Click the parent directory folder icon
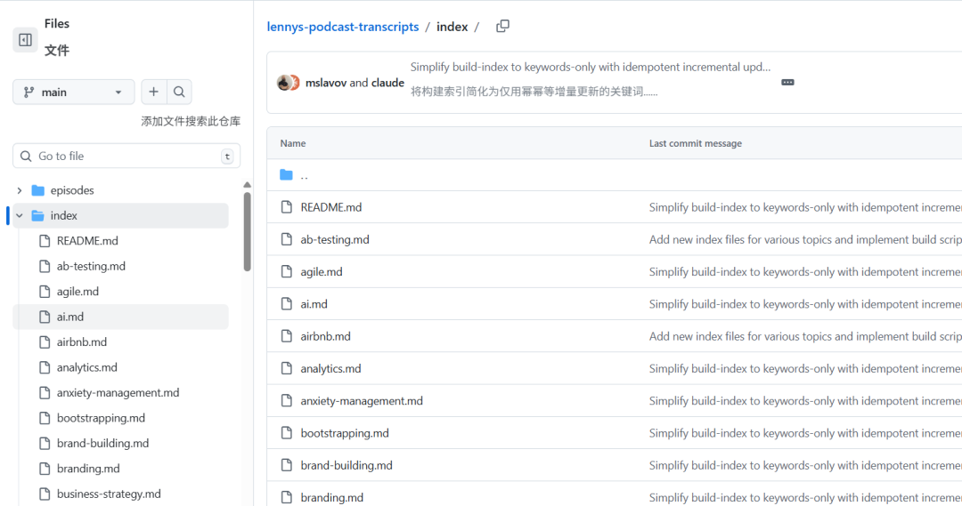Screen dimensions: 962x506 (286, 175)
